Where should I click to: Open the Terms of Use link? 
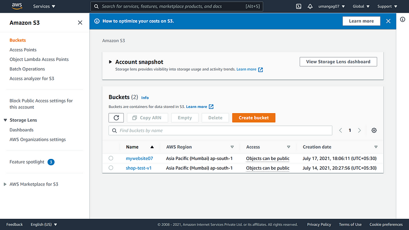350,224
